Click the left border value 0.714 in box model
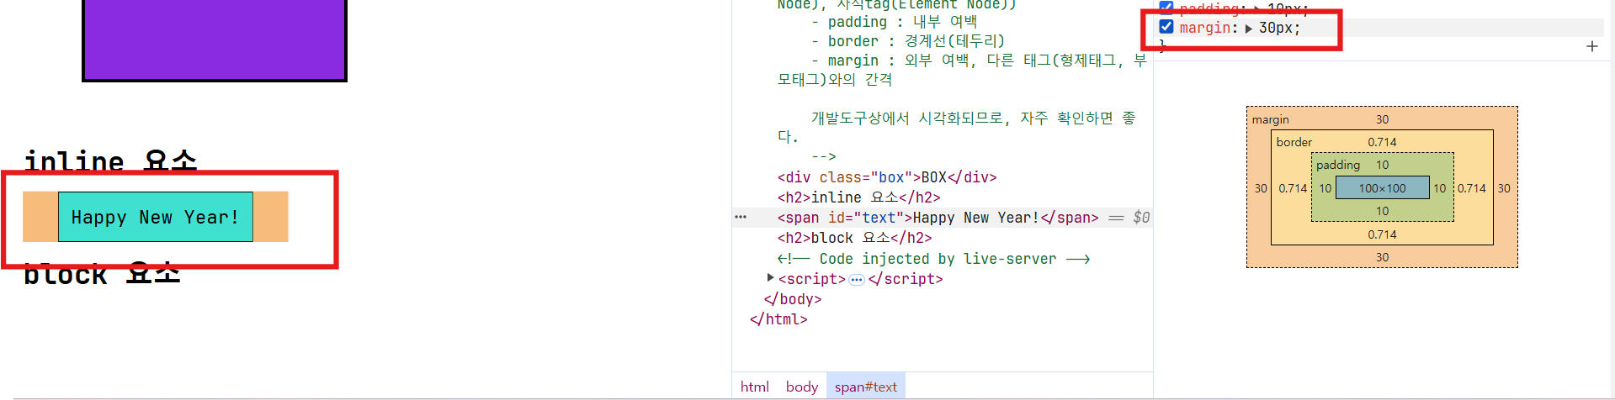The width and height of the screenshot is (1615, 400). pos(1293,188)
